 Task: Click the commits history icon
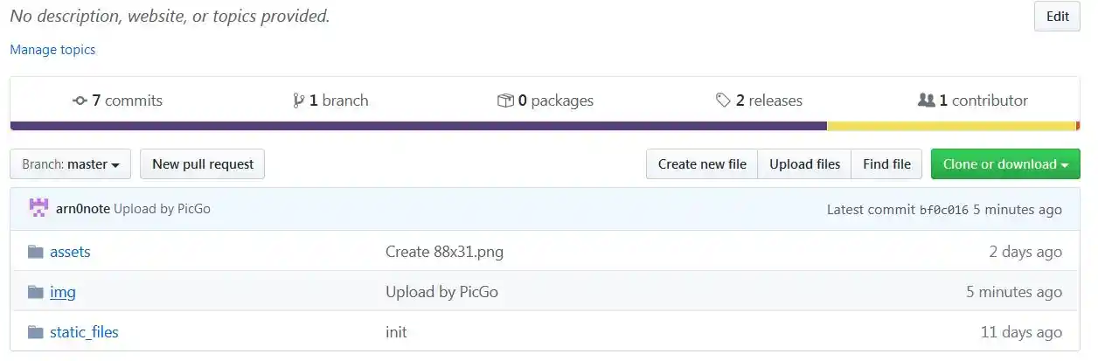coord(80,101)
